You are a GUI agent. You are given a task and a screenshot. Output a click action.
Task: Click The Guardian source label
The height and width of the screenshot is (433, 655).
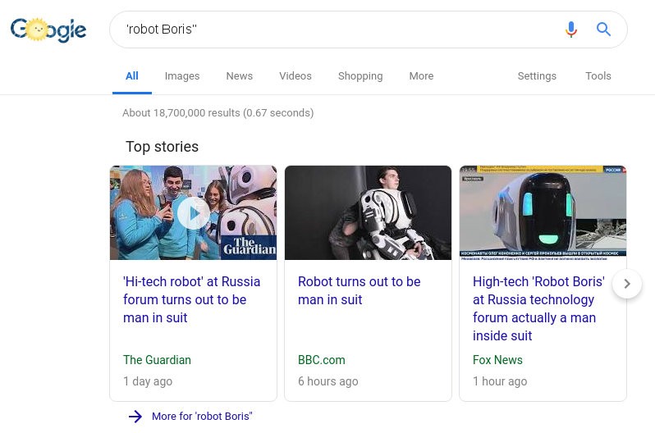click(157, 360)
